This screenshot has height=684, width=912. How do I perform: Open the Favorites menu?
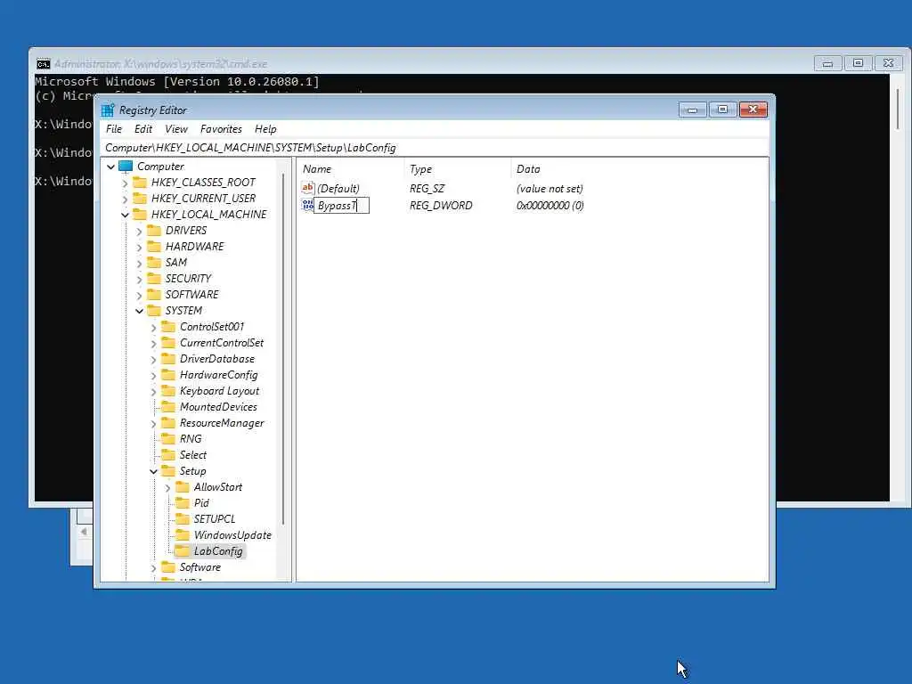coord(221,129)
